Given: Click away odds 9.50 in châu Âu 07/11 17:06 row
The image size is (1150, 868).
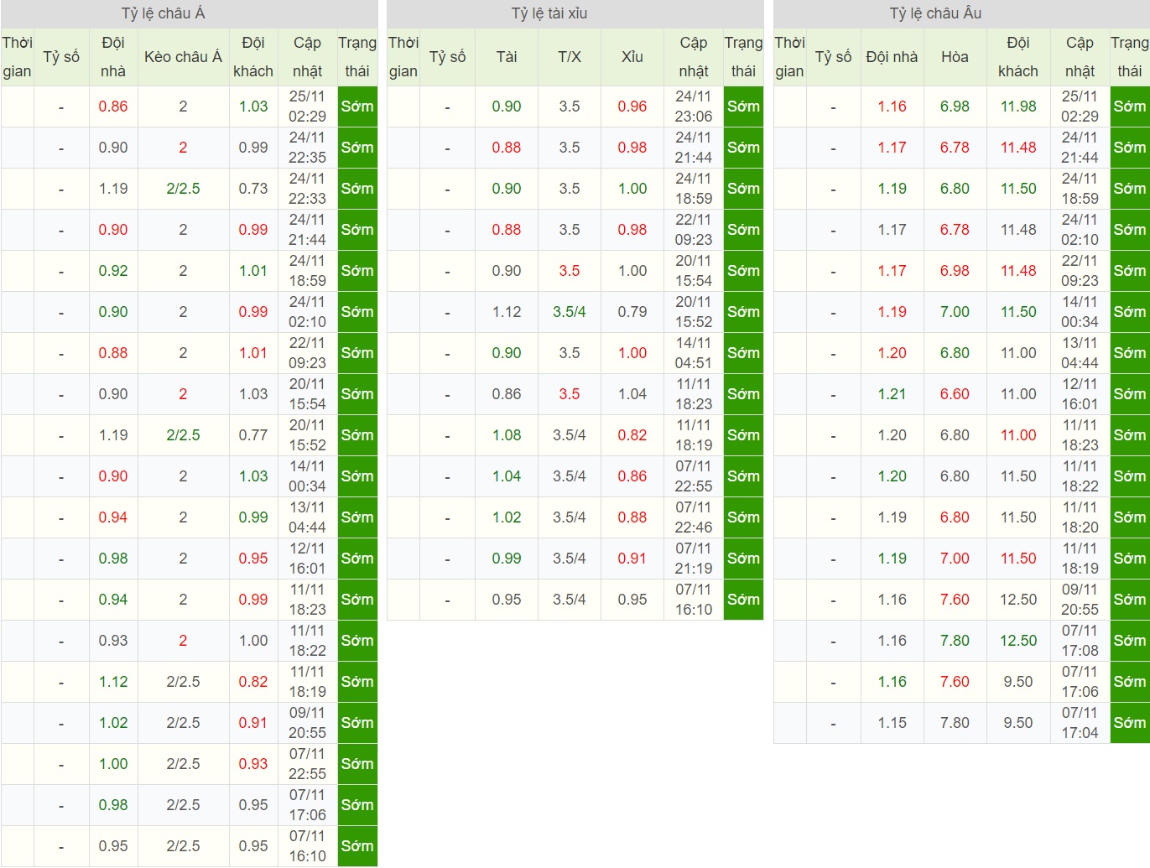Looking at the screenshot, I should [1018, 682].
